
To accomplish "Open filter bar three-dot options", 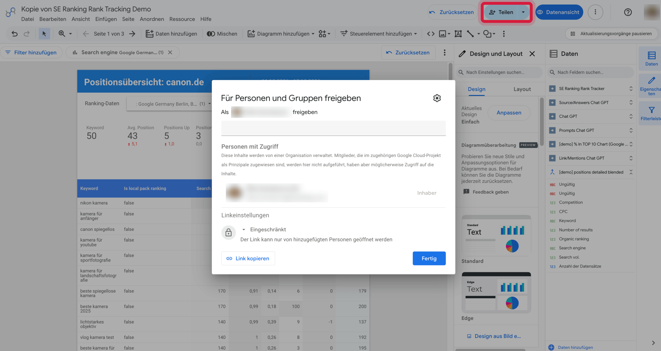I will 444,52.
